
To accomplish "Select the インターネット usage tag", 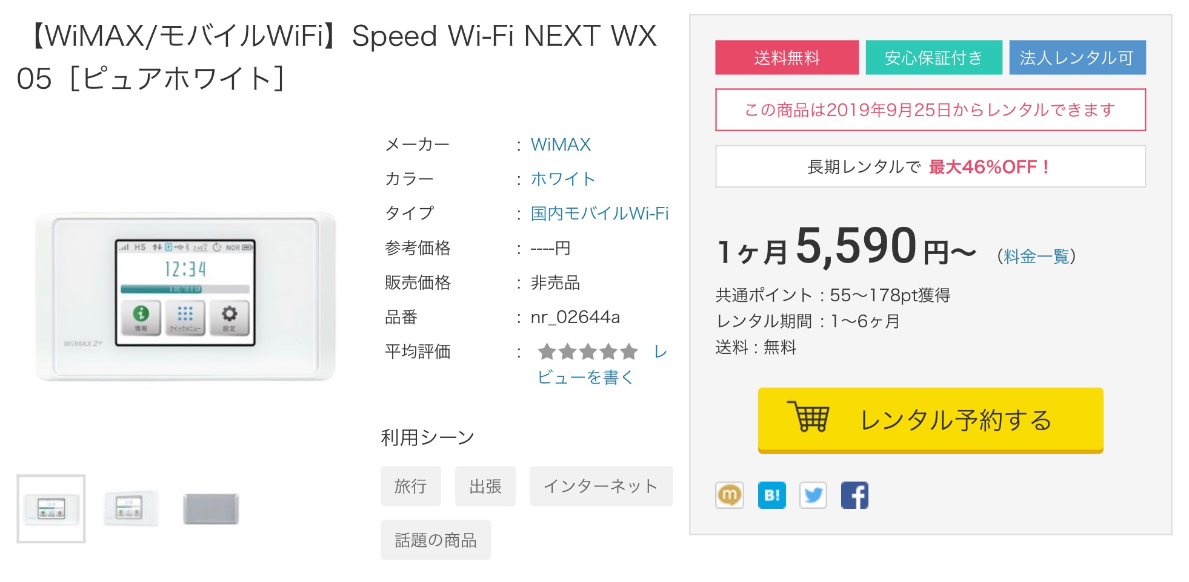I will coord(601,486).
